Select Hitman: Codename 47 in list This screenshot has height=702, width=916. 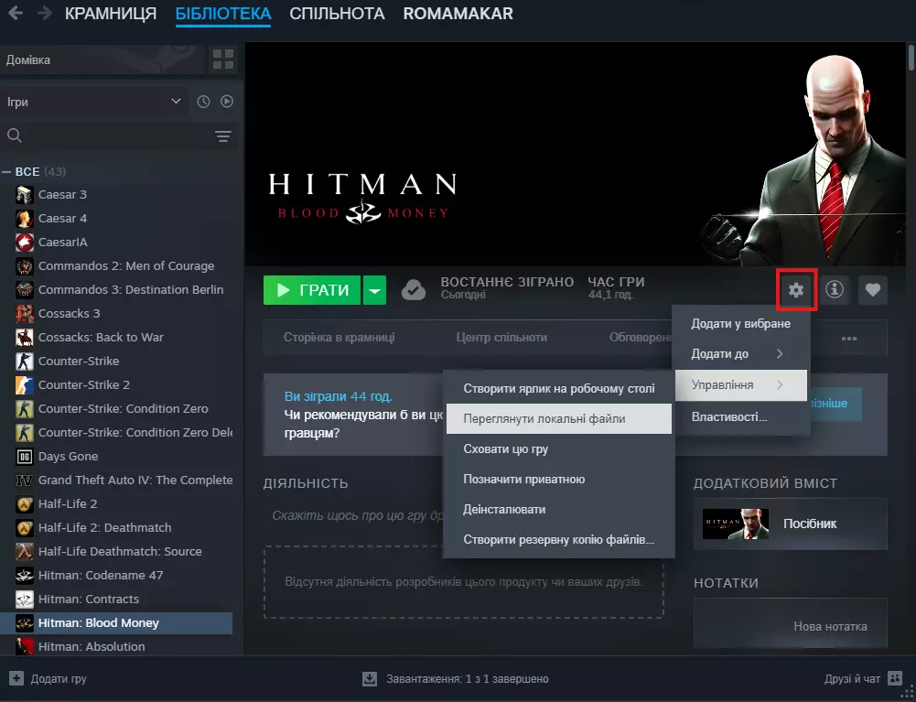click(x=116, y=575)
